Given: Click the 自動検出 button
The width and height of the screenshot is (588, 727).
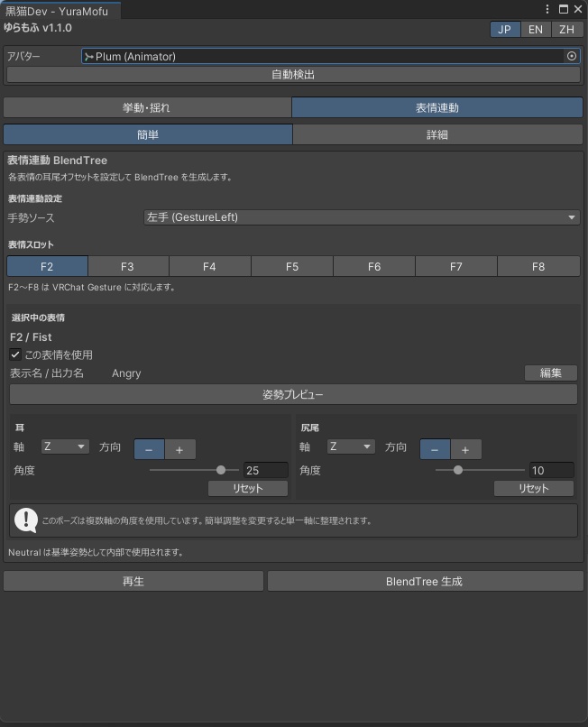Looking at the screenshot, I should pos(293,74).
